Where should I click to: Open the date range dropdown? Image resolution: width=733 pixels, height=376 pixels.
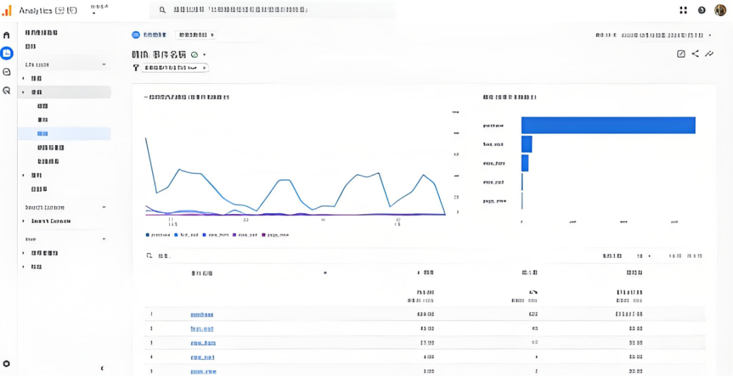(653, 35)
